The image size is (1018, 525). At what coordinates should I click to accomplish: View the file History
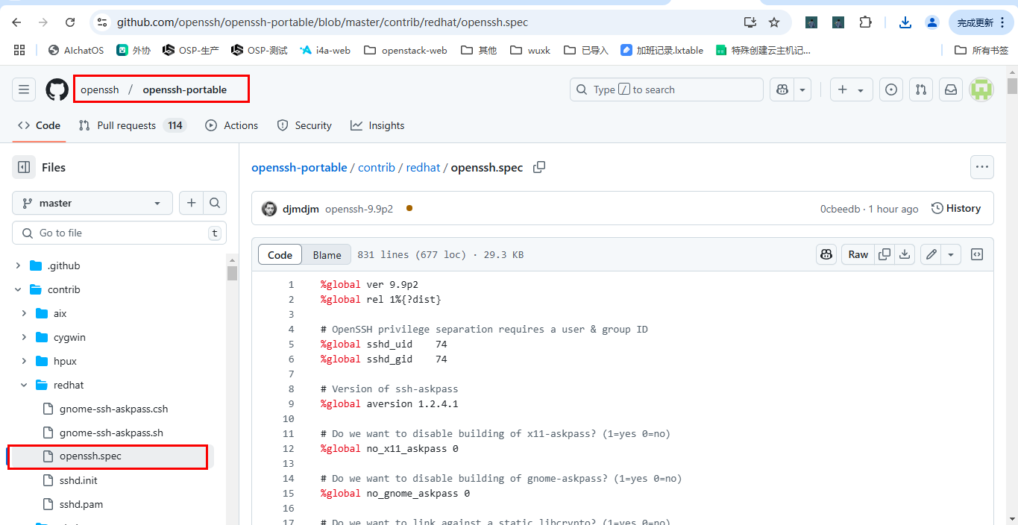(x=956, y=209)
